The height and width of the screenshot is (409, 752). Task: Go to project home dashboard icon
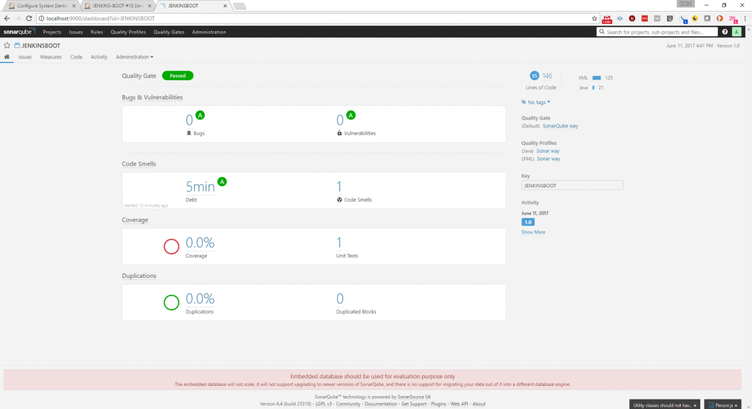pos(7,57)
